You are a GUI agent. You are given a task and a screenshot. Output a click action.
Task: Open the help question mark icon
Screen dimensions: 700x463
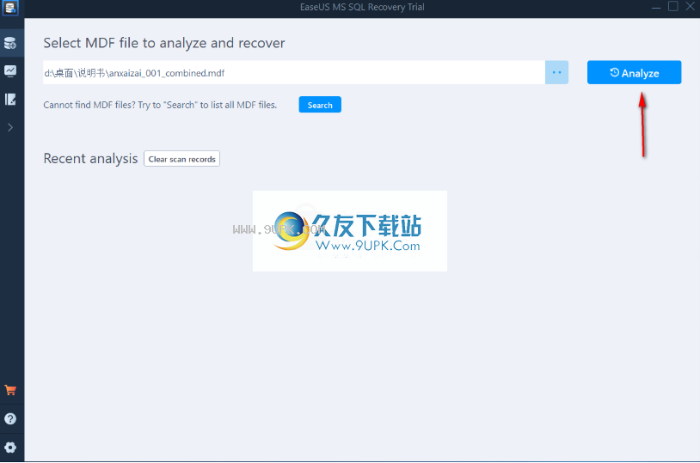coord(10,419)
